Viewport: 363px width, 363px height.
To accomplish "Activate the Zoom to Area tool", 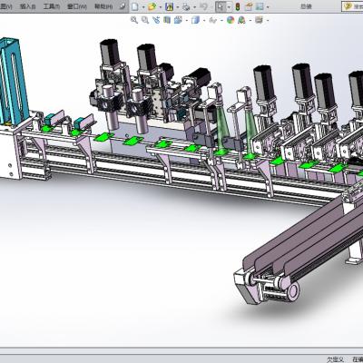I will [145, 20].
